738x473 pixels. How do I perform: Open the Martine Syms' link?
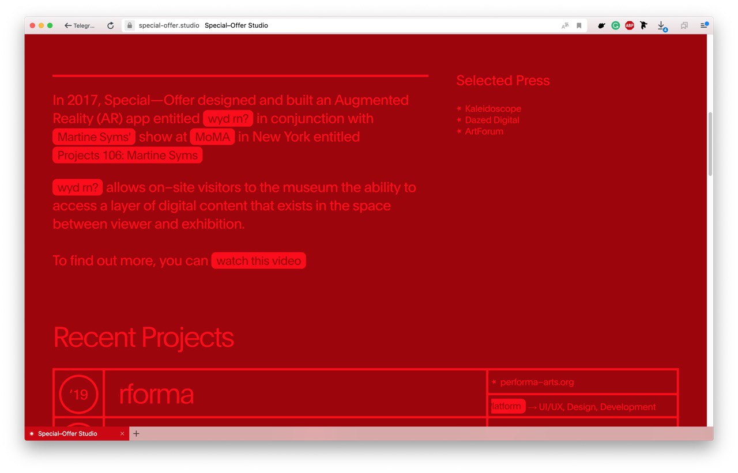(x=94, y=137)
